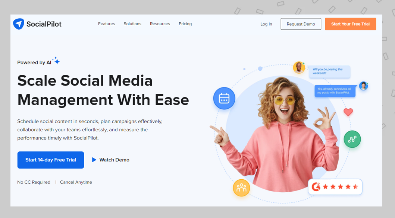Click the Start 14-day Free Trial button
The width and height of the screenshot is (395, 218).
[51, 160]
